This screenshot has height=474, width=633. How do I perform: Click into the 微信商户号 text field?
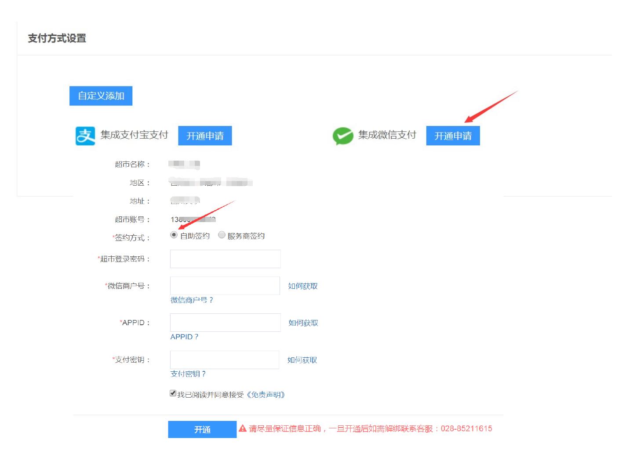(225, 286)
